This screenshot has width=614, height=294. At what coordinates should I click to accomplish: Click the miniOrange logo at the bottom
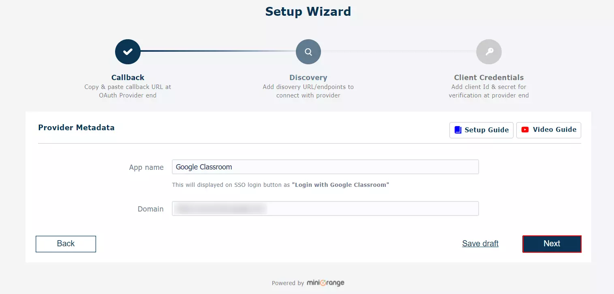pos(325,283)
